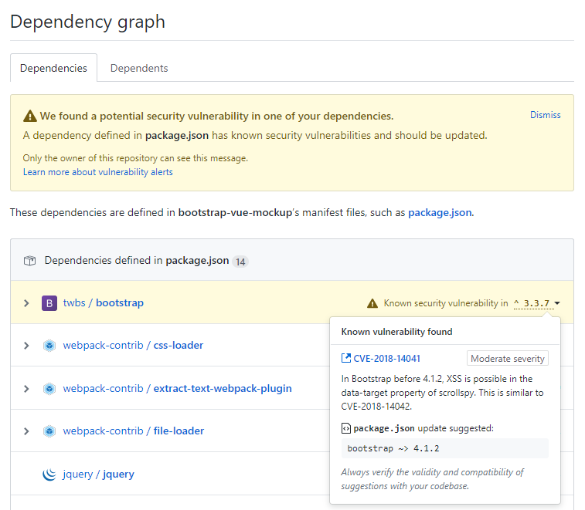
Task: Select the Dependencies tab
Action: point(54,68)
